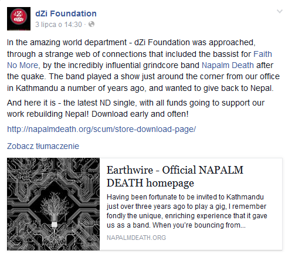Click the paragraph starting "And here it is"
285x254 pixels.
(135, 108)
